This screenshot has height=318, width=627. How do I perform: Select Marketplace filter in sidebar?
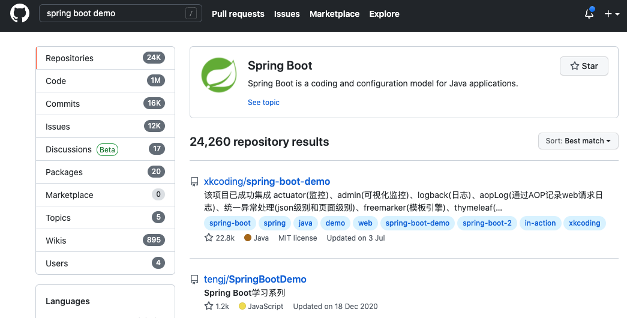[x=105, y=195]
